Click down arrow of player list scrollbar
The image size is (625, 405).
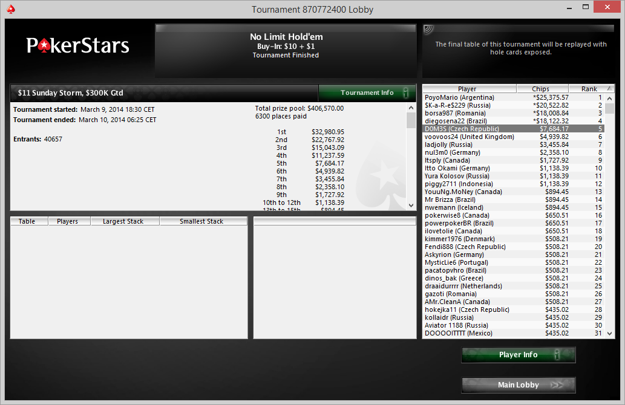pyautogui.click(x=609, y=334)
